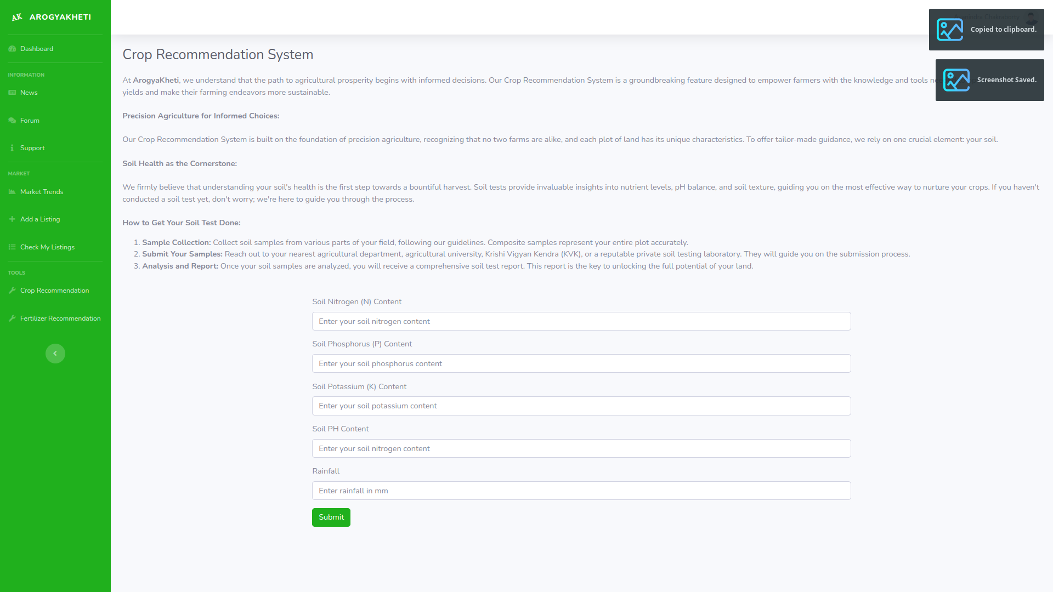Click the Rainfall in mm input
Image resolution: width=1053 pixels, height=592 pixels.
tap(581, 491)
